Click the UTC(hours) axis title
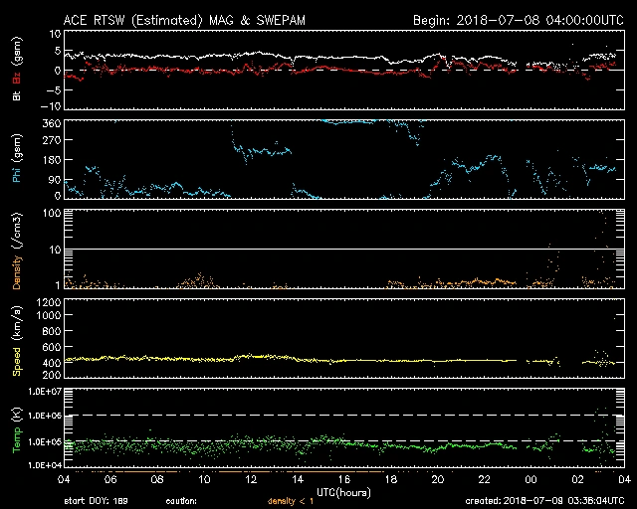Screen dimensions: 637x509 click(x=344, y=491)
